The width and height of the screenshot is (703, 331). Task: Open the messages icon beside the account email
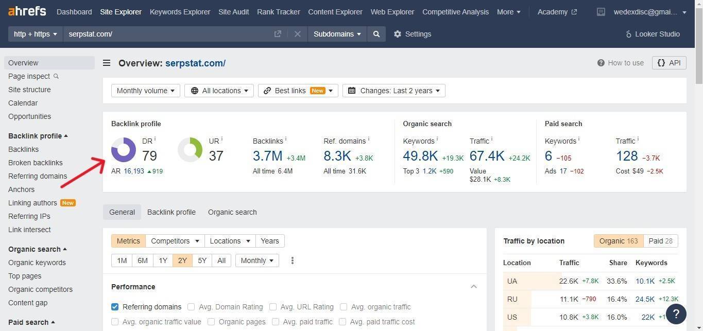(601, 12)
